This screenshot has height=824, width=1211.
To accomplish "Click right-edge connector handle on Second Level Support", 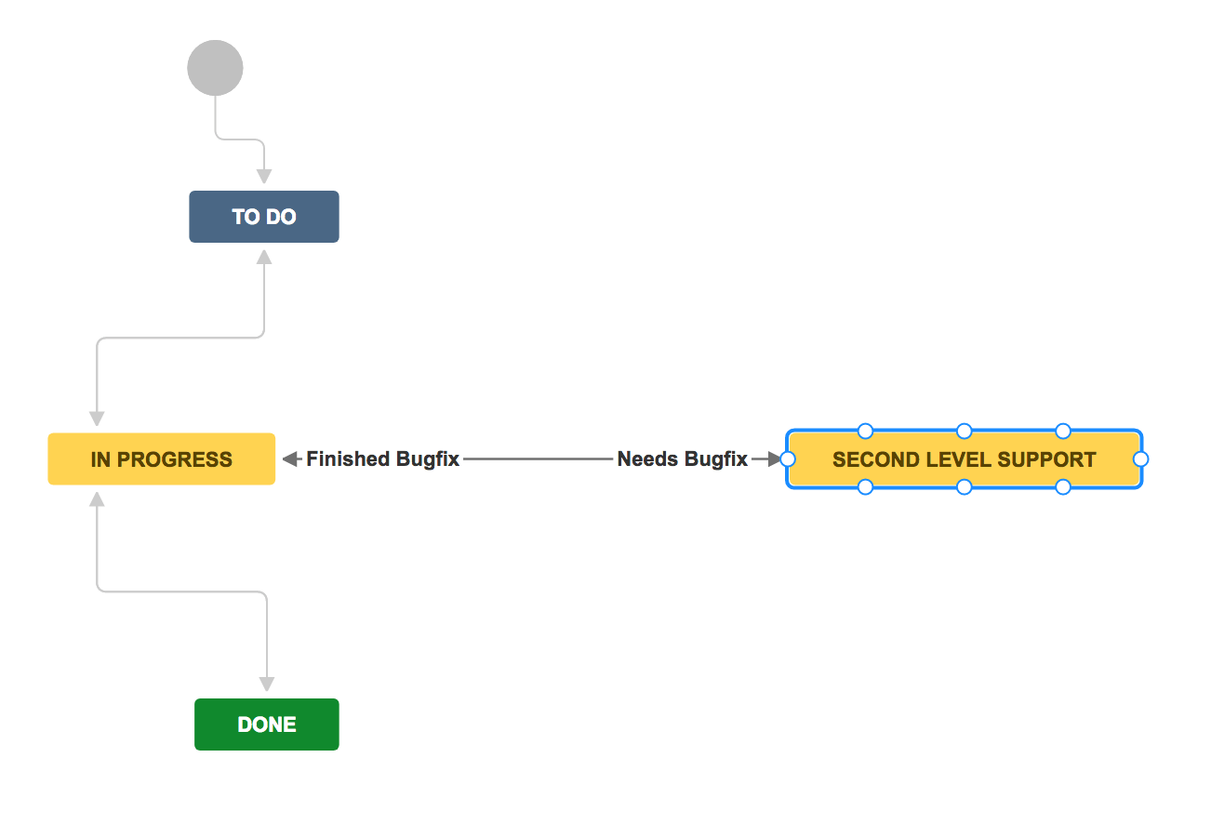I will pyautogui.click(x=1141, y=459).
